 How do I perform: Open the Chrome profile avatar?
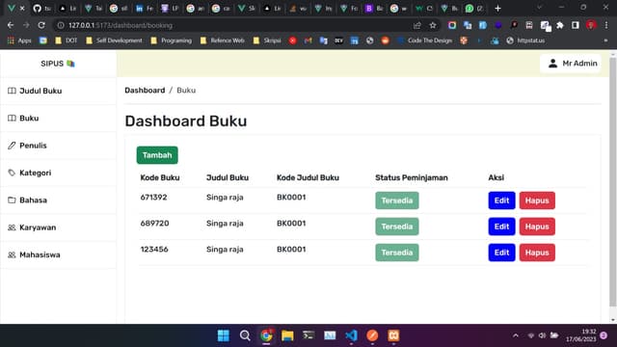click(591, 26)
